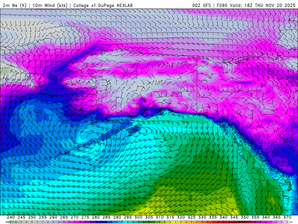Screen dimensions: 298x224
Task: Click the 325 color scale label
Action: tap(191, 217)
